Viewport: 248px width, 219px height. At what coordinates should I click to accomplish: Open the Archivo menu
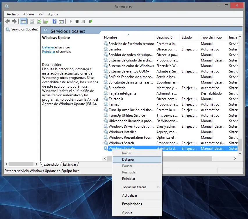(x=13, y=14)
